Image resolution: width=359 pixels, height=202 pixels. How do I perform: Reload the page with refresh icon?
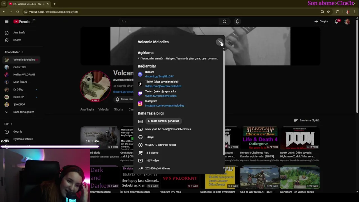17,12
